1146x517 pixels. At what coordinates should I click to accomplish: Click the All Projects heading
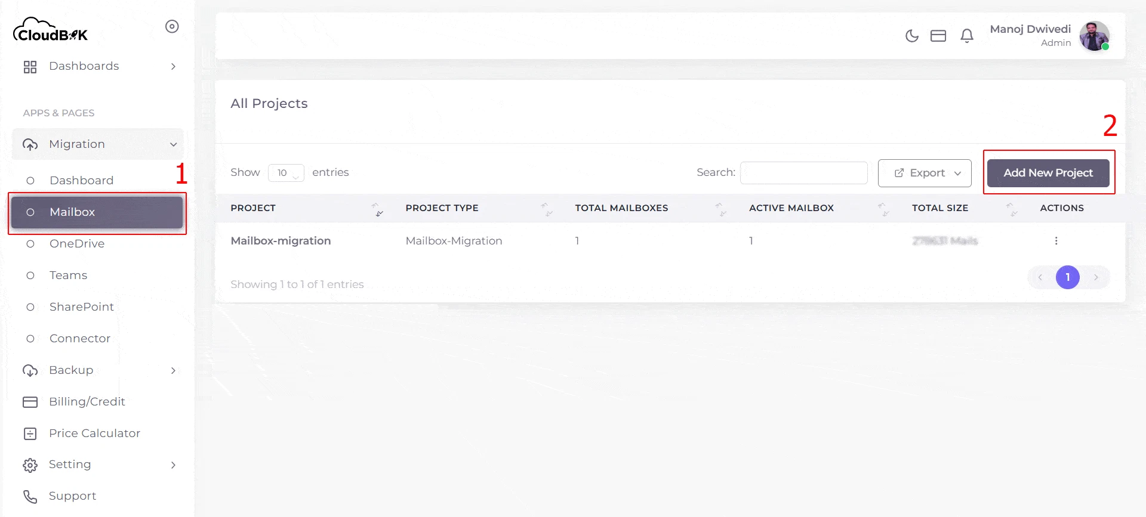tap(269, 104)
